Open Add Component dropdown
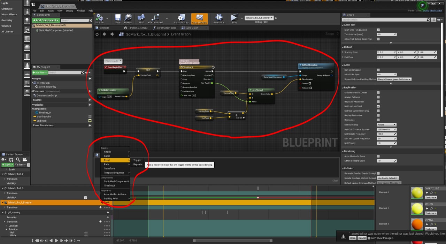The image size is (446, 244). (46, 21)
